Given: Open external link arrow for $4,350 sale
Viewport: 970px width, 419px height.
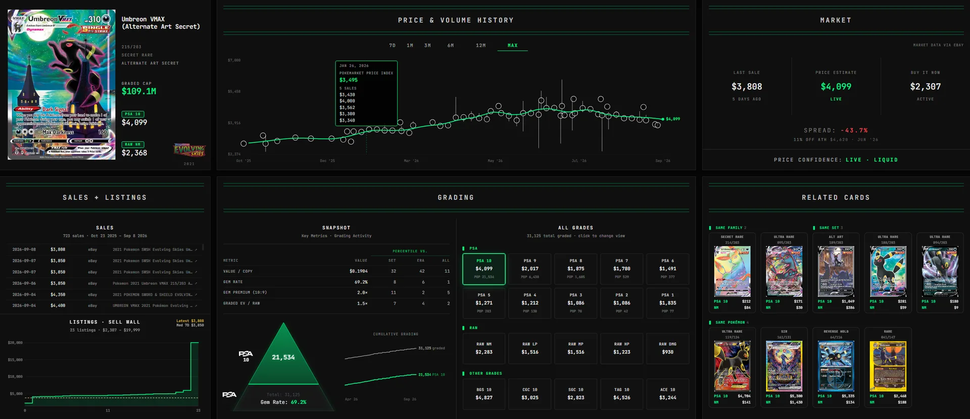Looking at the screenshot, I should point(196,295).
